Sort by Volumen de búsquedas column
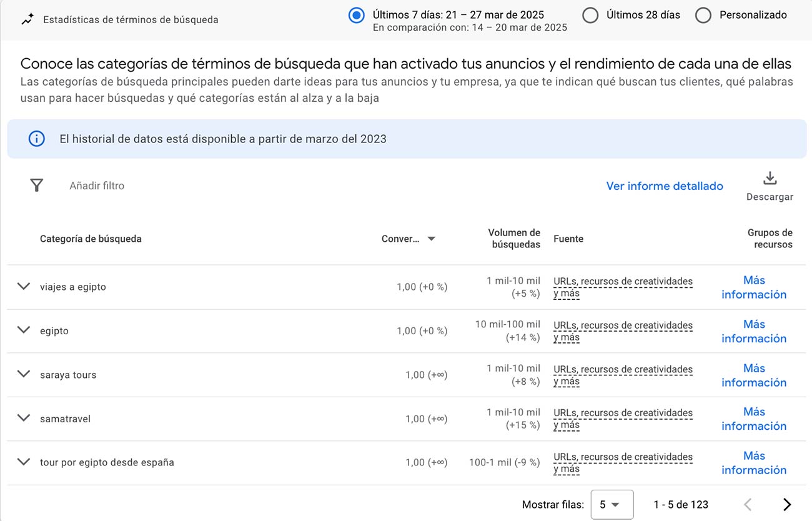812x521 pixels. (515, 239)
